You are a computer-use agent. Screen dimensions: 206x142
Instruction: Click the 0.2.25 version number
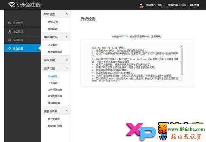124,36
